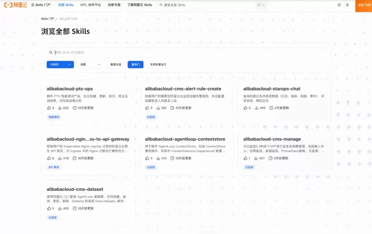Open the alibabacloud-pts-ops skill title
The height and width of the screenshot is (234, 372).
tap(70, 89)
